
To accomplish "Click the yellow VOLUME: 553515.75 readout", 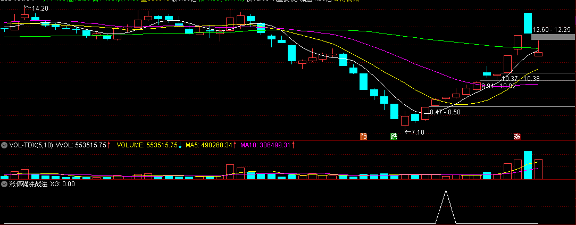I will [x=149, y=145].
